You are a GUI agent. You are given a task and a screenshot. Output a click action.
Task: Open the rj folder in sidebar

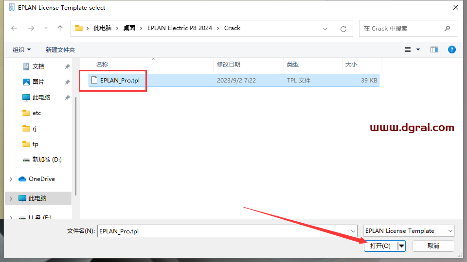[x=34, y=128]
